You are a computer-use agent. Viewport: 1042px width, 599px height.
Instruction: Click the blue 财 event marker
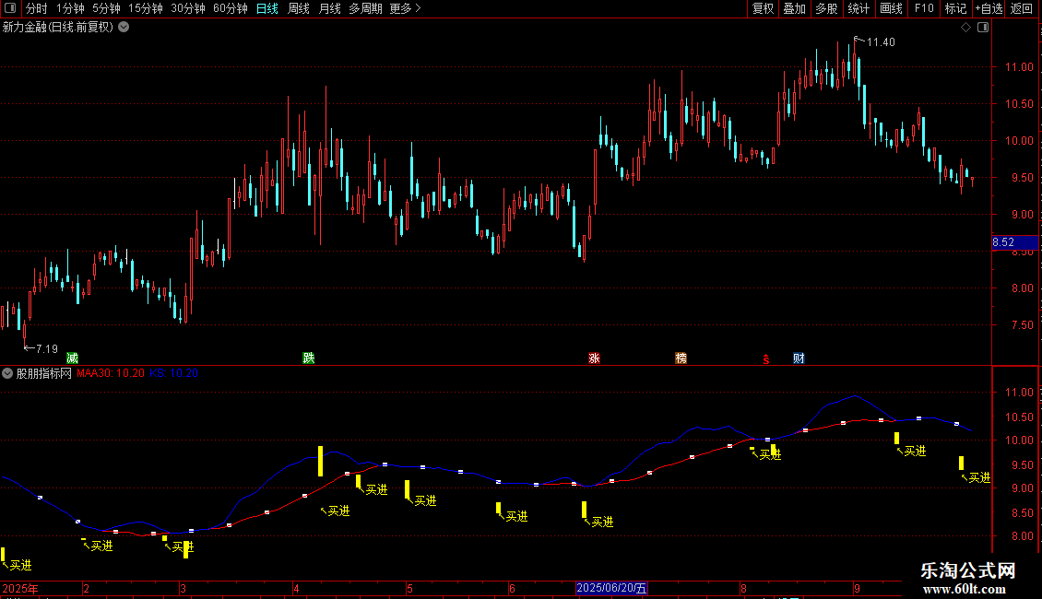799,358
